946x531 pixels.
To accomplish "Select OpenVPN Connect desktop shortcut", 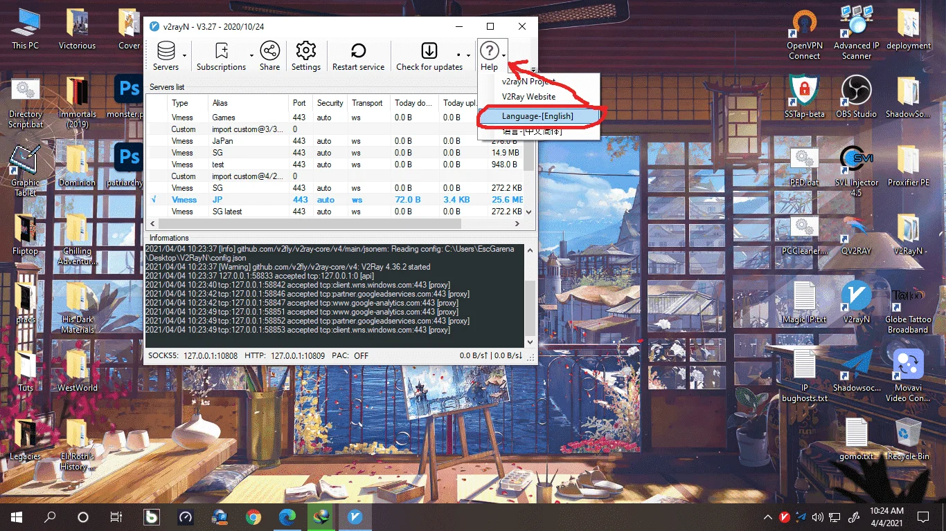I will pos(804,35).
